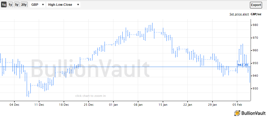Click the 18 Dec date axis label
This screenshot has height=118, width=267.
click(x=64, y=105)
